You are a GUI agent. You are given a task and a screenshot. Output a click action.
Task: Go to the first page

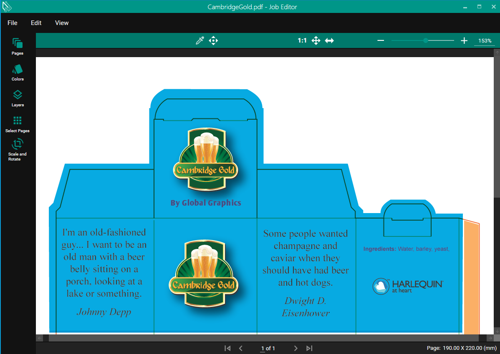227,348
